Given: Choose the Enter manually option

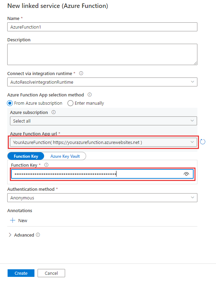Looking at the screenshot, I should [70, 103].
